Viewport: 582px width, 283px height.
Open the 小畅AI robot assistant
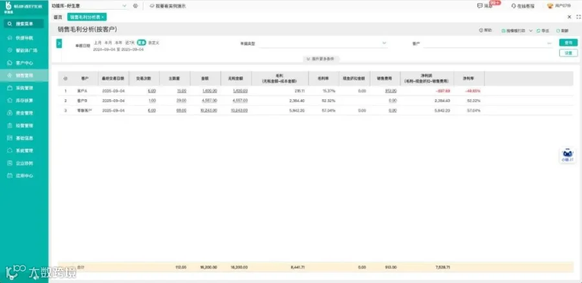pyautogui.click(x=568, y=155)
